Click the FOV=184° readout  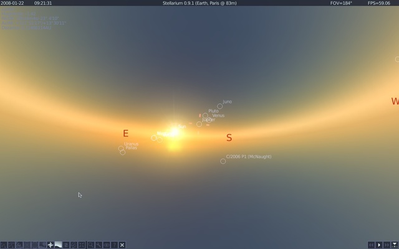click(341, 3)
